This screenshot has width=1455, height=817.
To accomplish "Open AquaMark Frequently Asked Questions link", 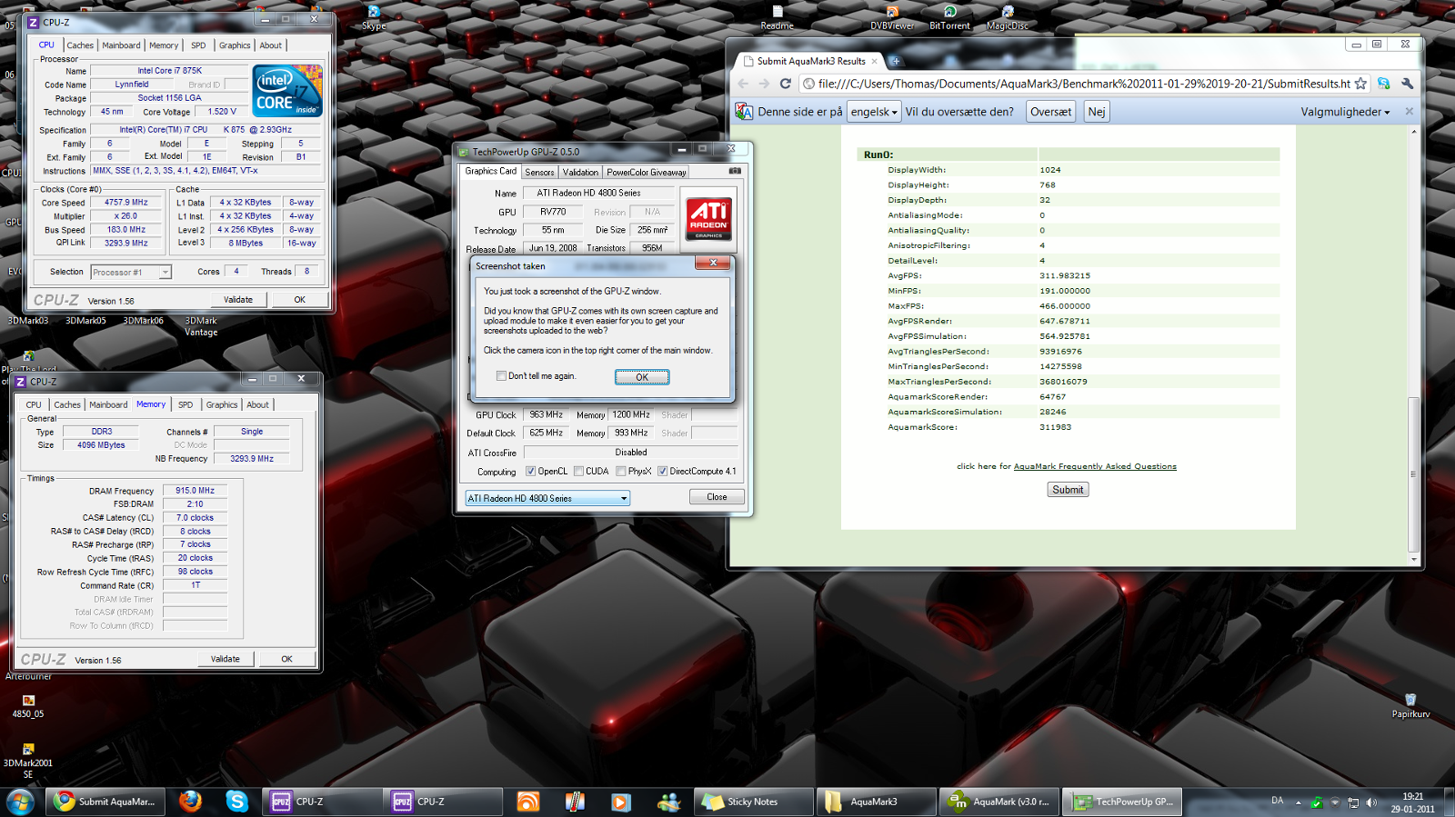I will 1095,466.
